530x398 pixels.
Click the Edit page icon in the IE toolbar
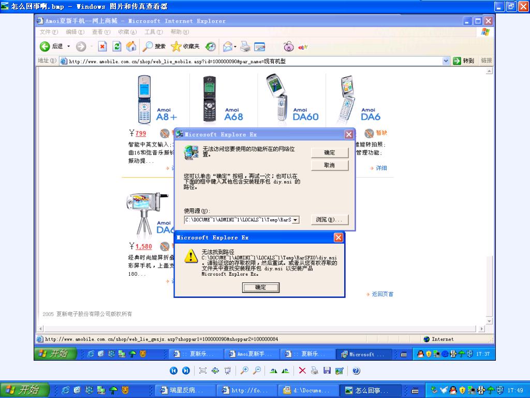[x=260, y=46]
